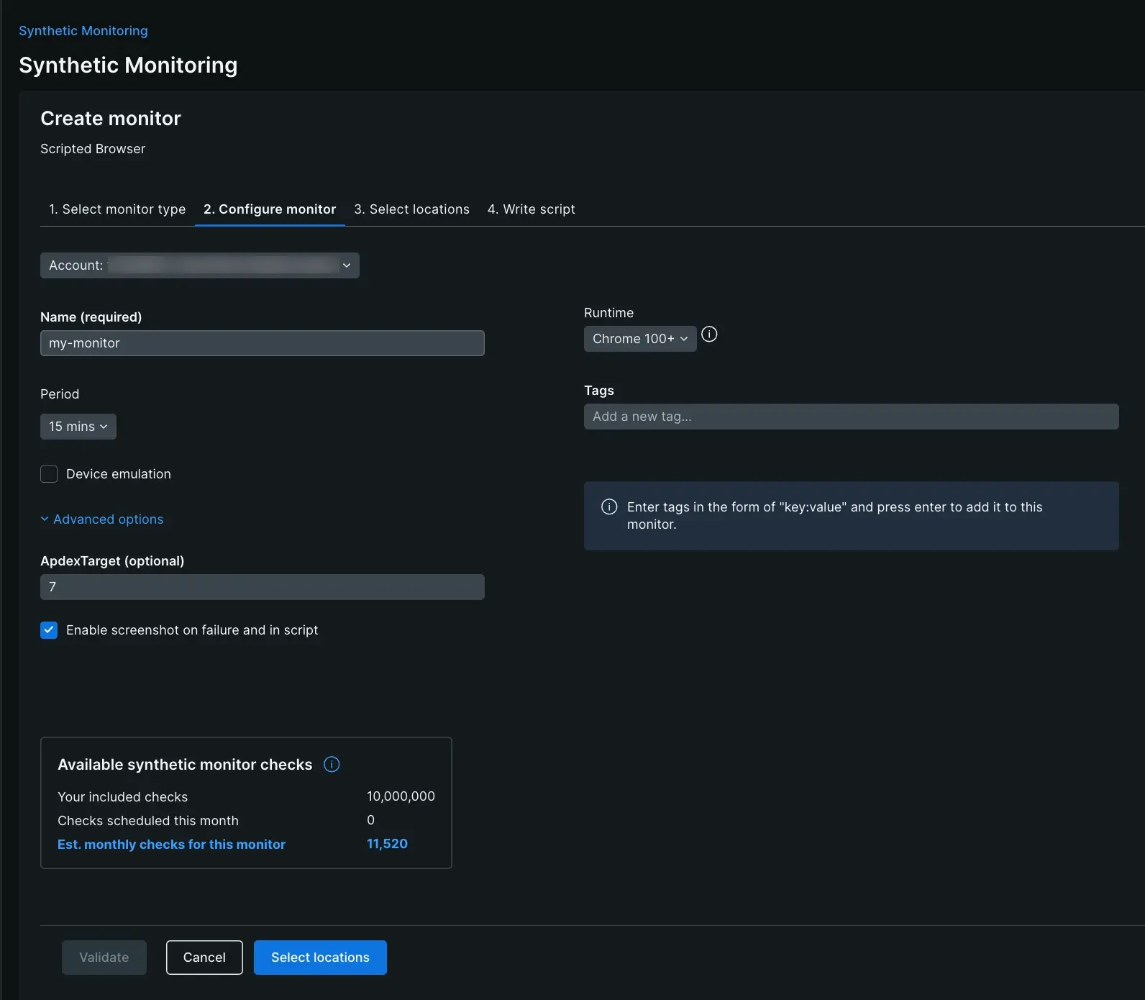Screen dimensions: 1145x1000
Task: Click info icon beside Available synthetic monitor checks
Action: tap(332, 764)
